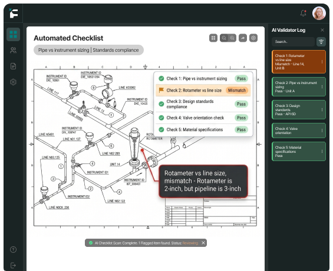This screenshot has width=333, height=271.
Task: Select Check 2 Rotameter vs line size row
Action: (x=203, y=91)
